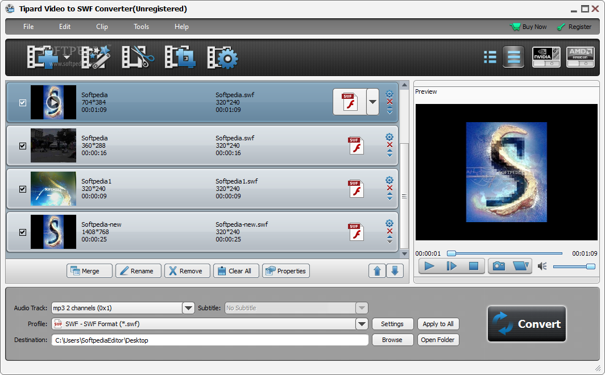Move selected item up with arrow button

point(377,271)
